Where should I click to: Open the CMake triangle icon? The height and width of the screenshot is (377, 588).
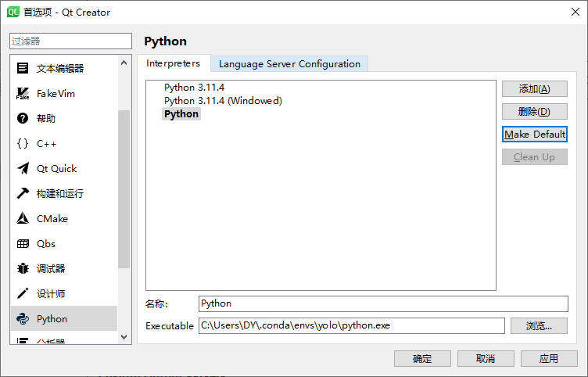coord(23,218)
